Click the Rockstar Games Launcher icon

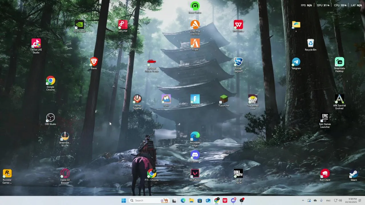click(x=7, y=177)
